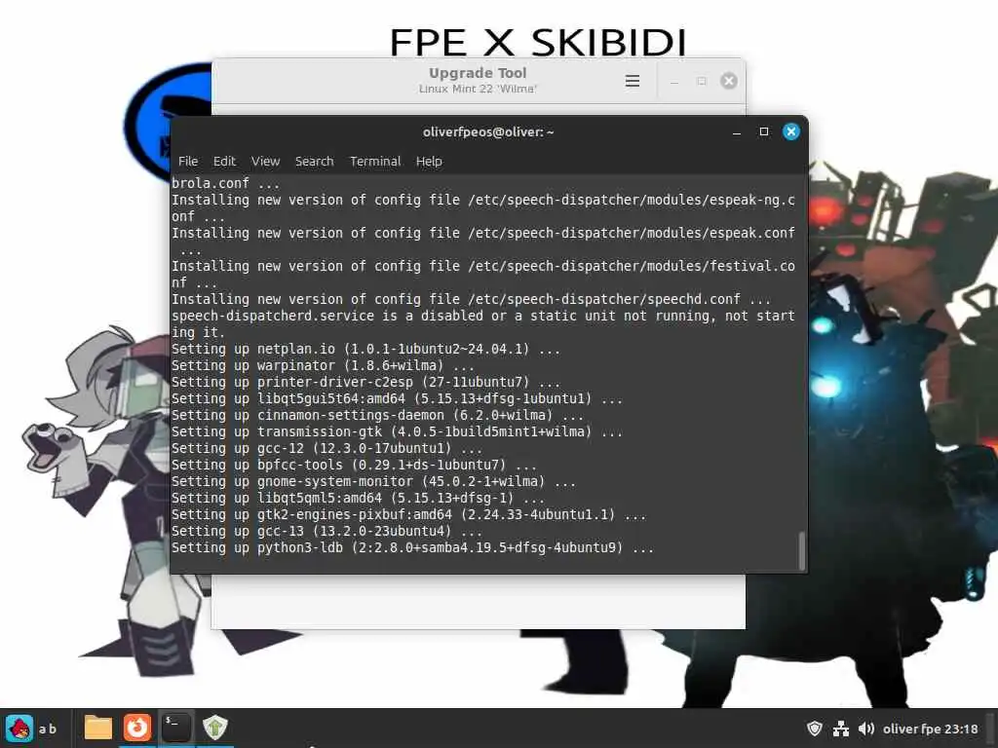The image size is (998, 748).
Task: Open Firefox from the taskbar
Action: click(x=136, y=728)
